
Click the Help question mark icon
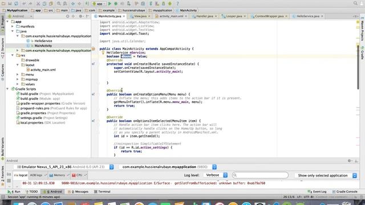click(177, 3)
